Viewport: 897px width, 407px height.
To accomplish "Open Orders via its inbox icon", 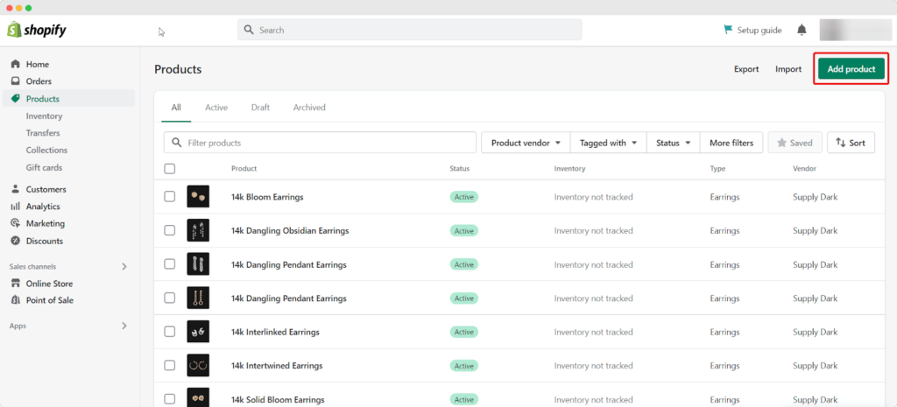I will 16,81.
